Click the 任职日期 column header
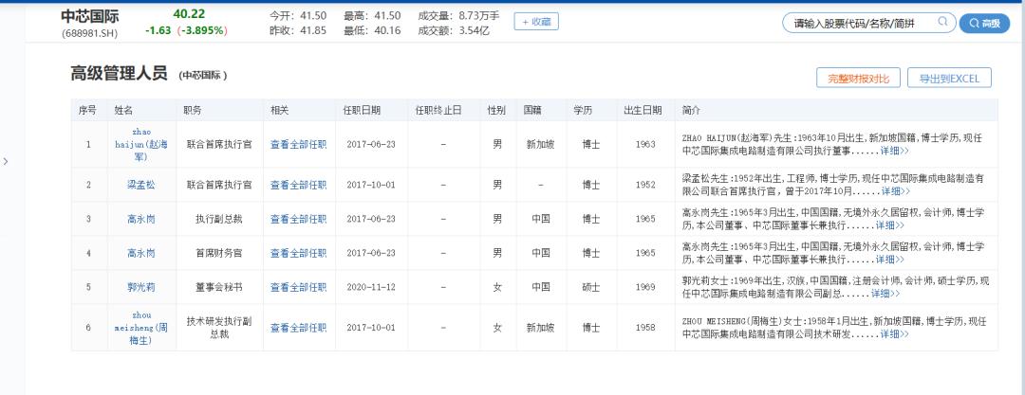 point(363,110)
